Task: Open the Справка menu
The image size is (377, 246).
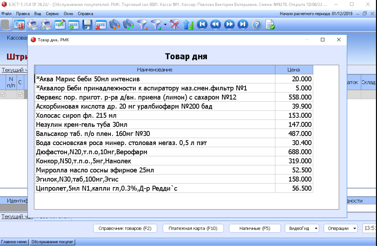Action: (x=85, y=14)
